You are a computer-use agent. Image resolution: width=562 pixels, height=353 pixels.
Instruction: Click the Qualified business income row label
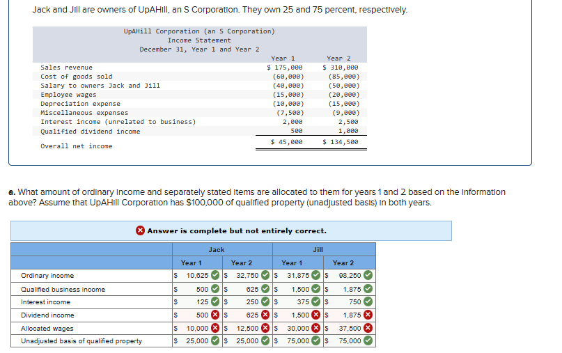tap(63, 289)
